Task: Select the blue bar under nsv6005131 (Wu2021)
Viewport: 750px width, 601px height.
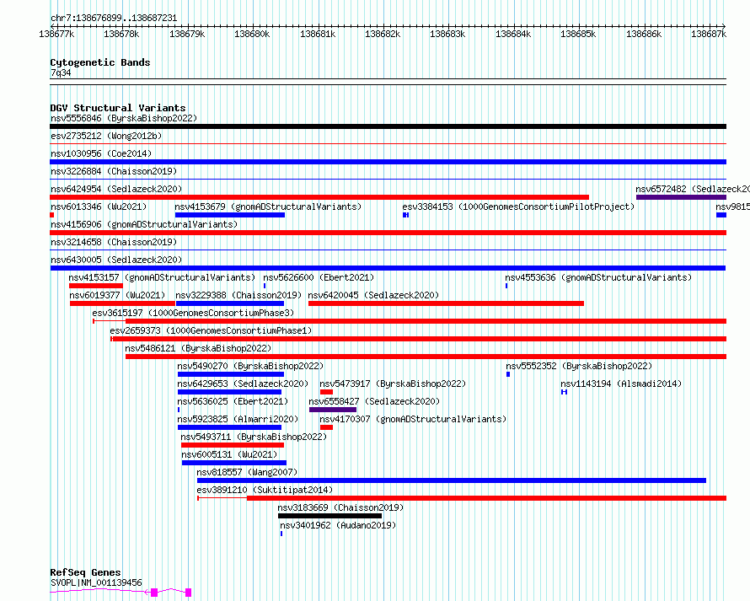Action: [234, 463]
